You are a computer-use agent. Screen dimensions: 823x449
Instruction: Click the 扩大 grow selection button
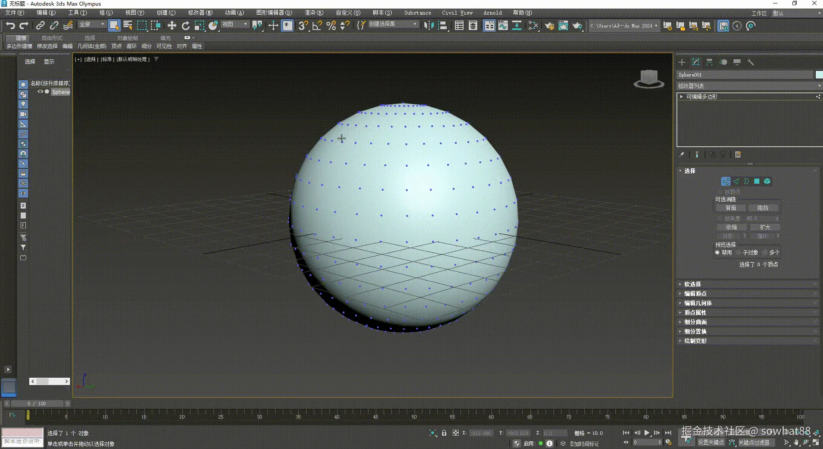(x=765, y=227)
